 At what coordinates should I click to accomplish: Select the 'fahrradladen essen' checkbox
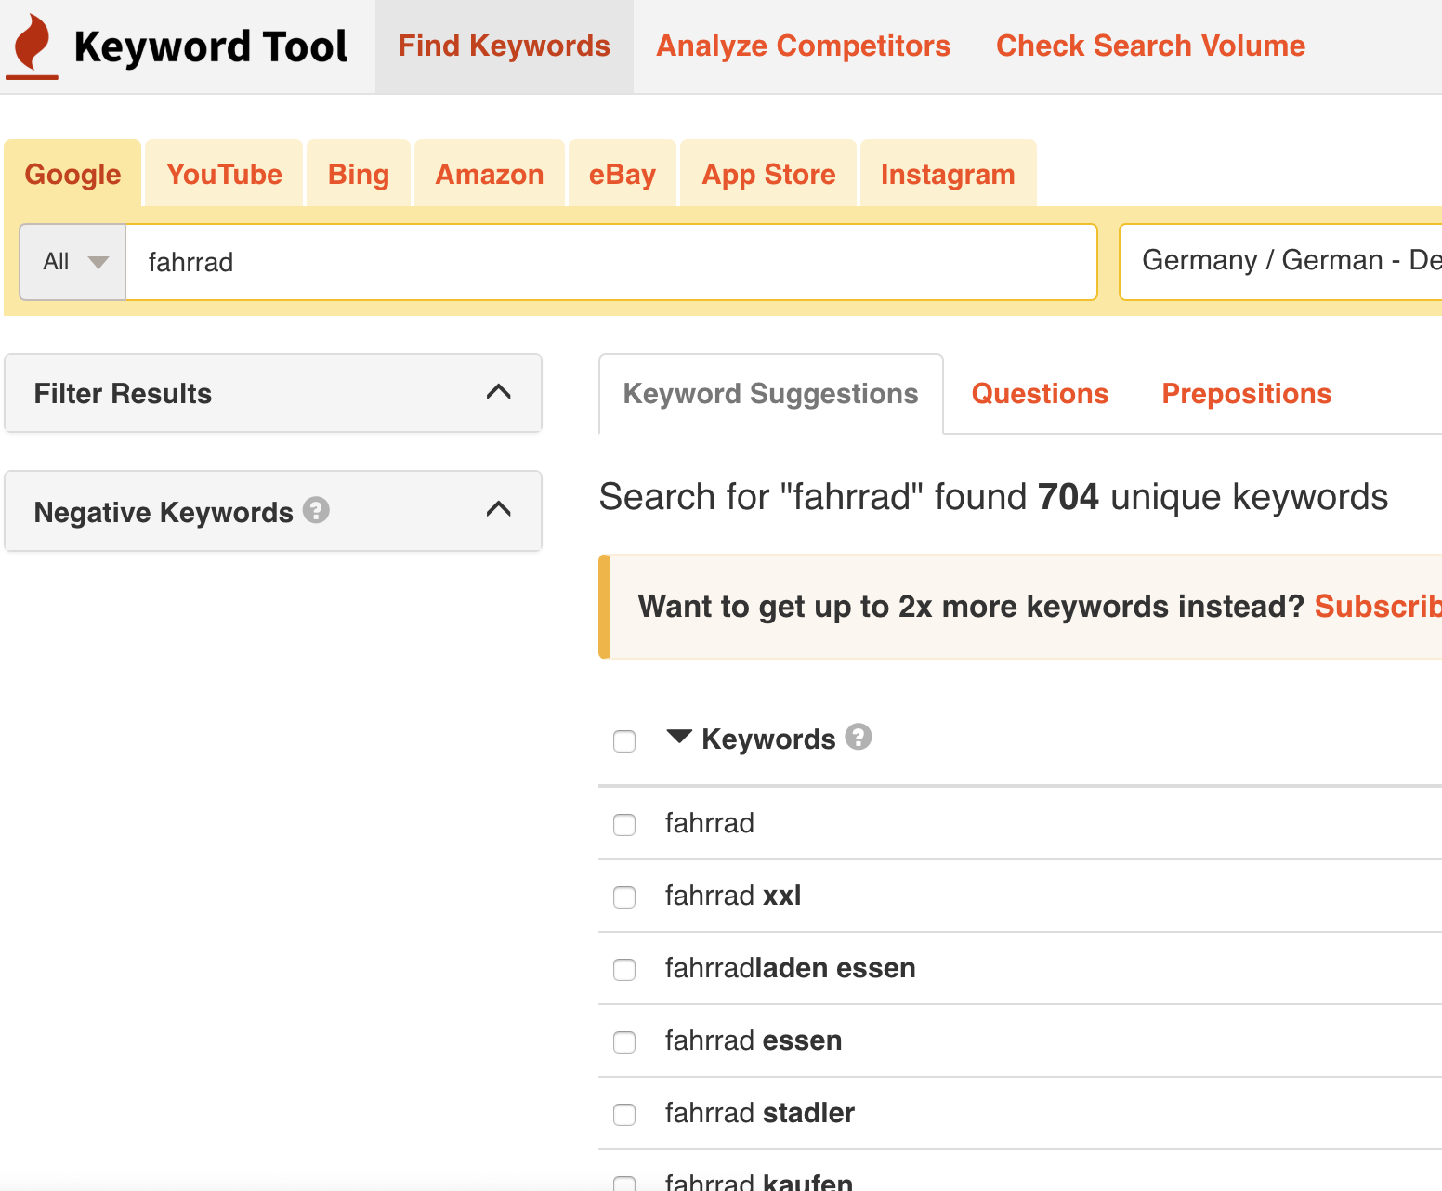coord(624,969)
